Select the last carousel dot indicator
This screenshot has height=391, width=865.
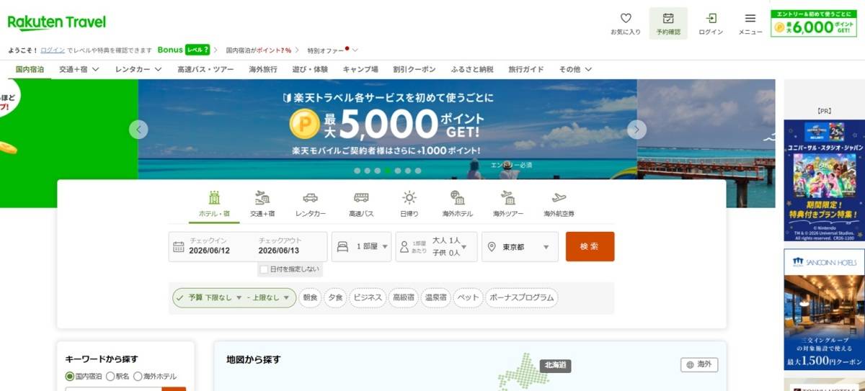click(x=418, y=171)
